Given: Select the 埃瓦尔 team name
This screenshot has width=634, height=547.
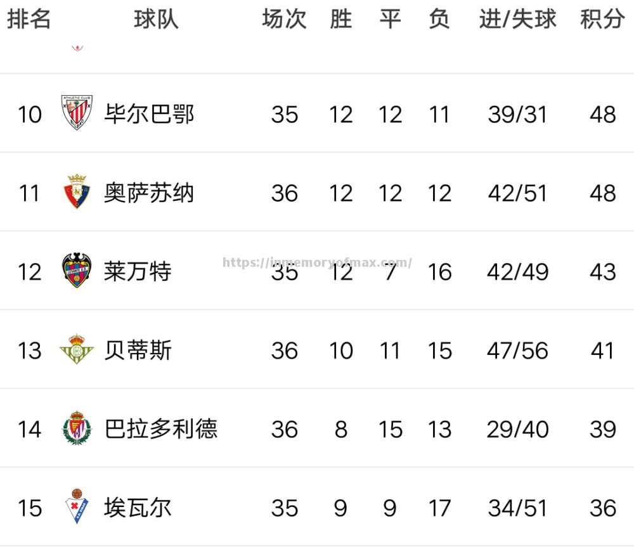Looking at the screenshot, I should tap(138, 508).
